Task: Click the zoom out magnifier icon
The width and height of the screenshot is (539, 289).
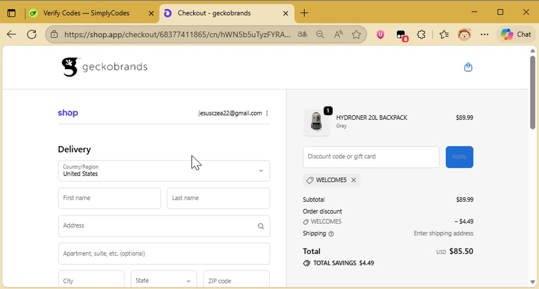Action: 320,34
